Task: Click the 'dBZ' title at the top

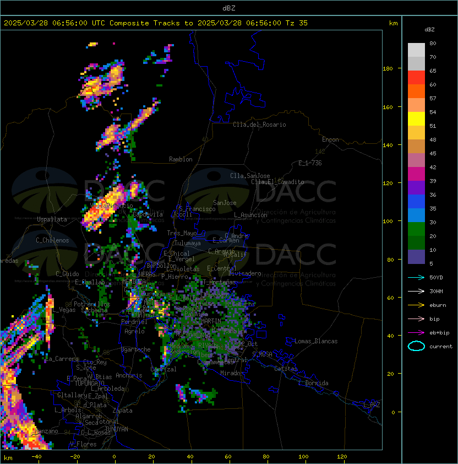Action: click(229, 8)
